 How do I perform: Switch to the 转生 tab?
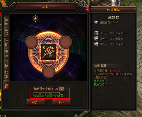pos(7,75)
